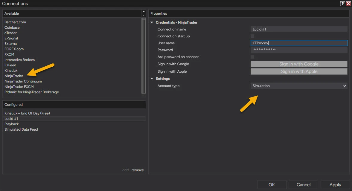Click the Available list vertical scrollbar

pos(144,55)
